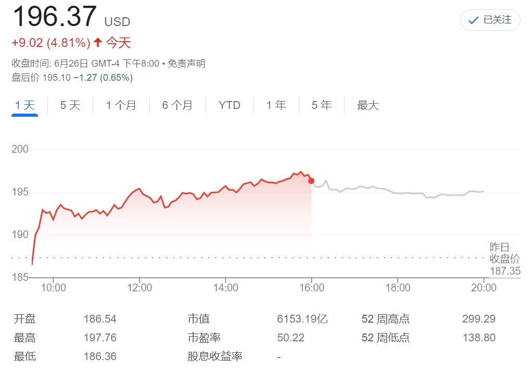Viewport: 531px width, 370px height.
Task: Click the red closing price dot
Action: (311, 181)
